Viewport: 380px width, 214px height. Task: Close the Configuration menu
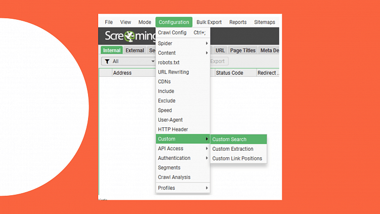[174, 22]
